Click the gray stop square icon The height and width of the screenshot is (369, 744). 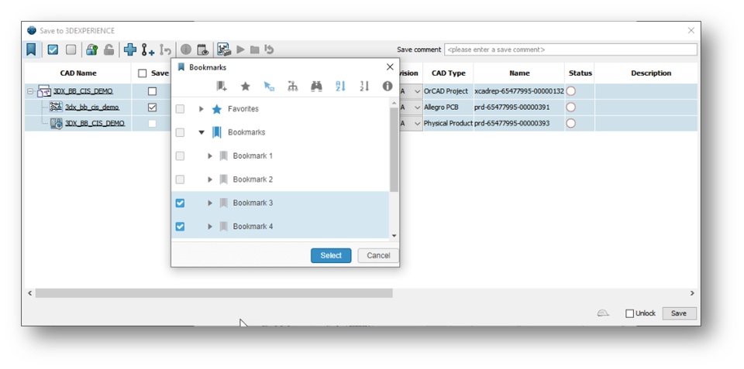point(255,50)
